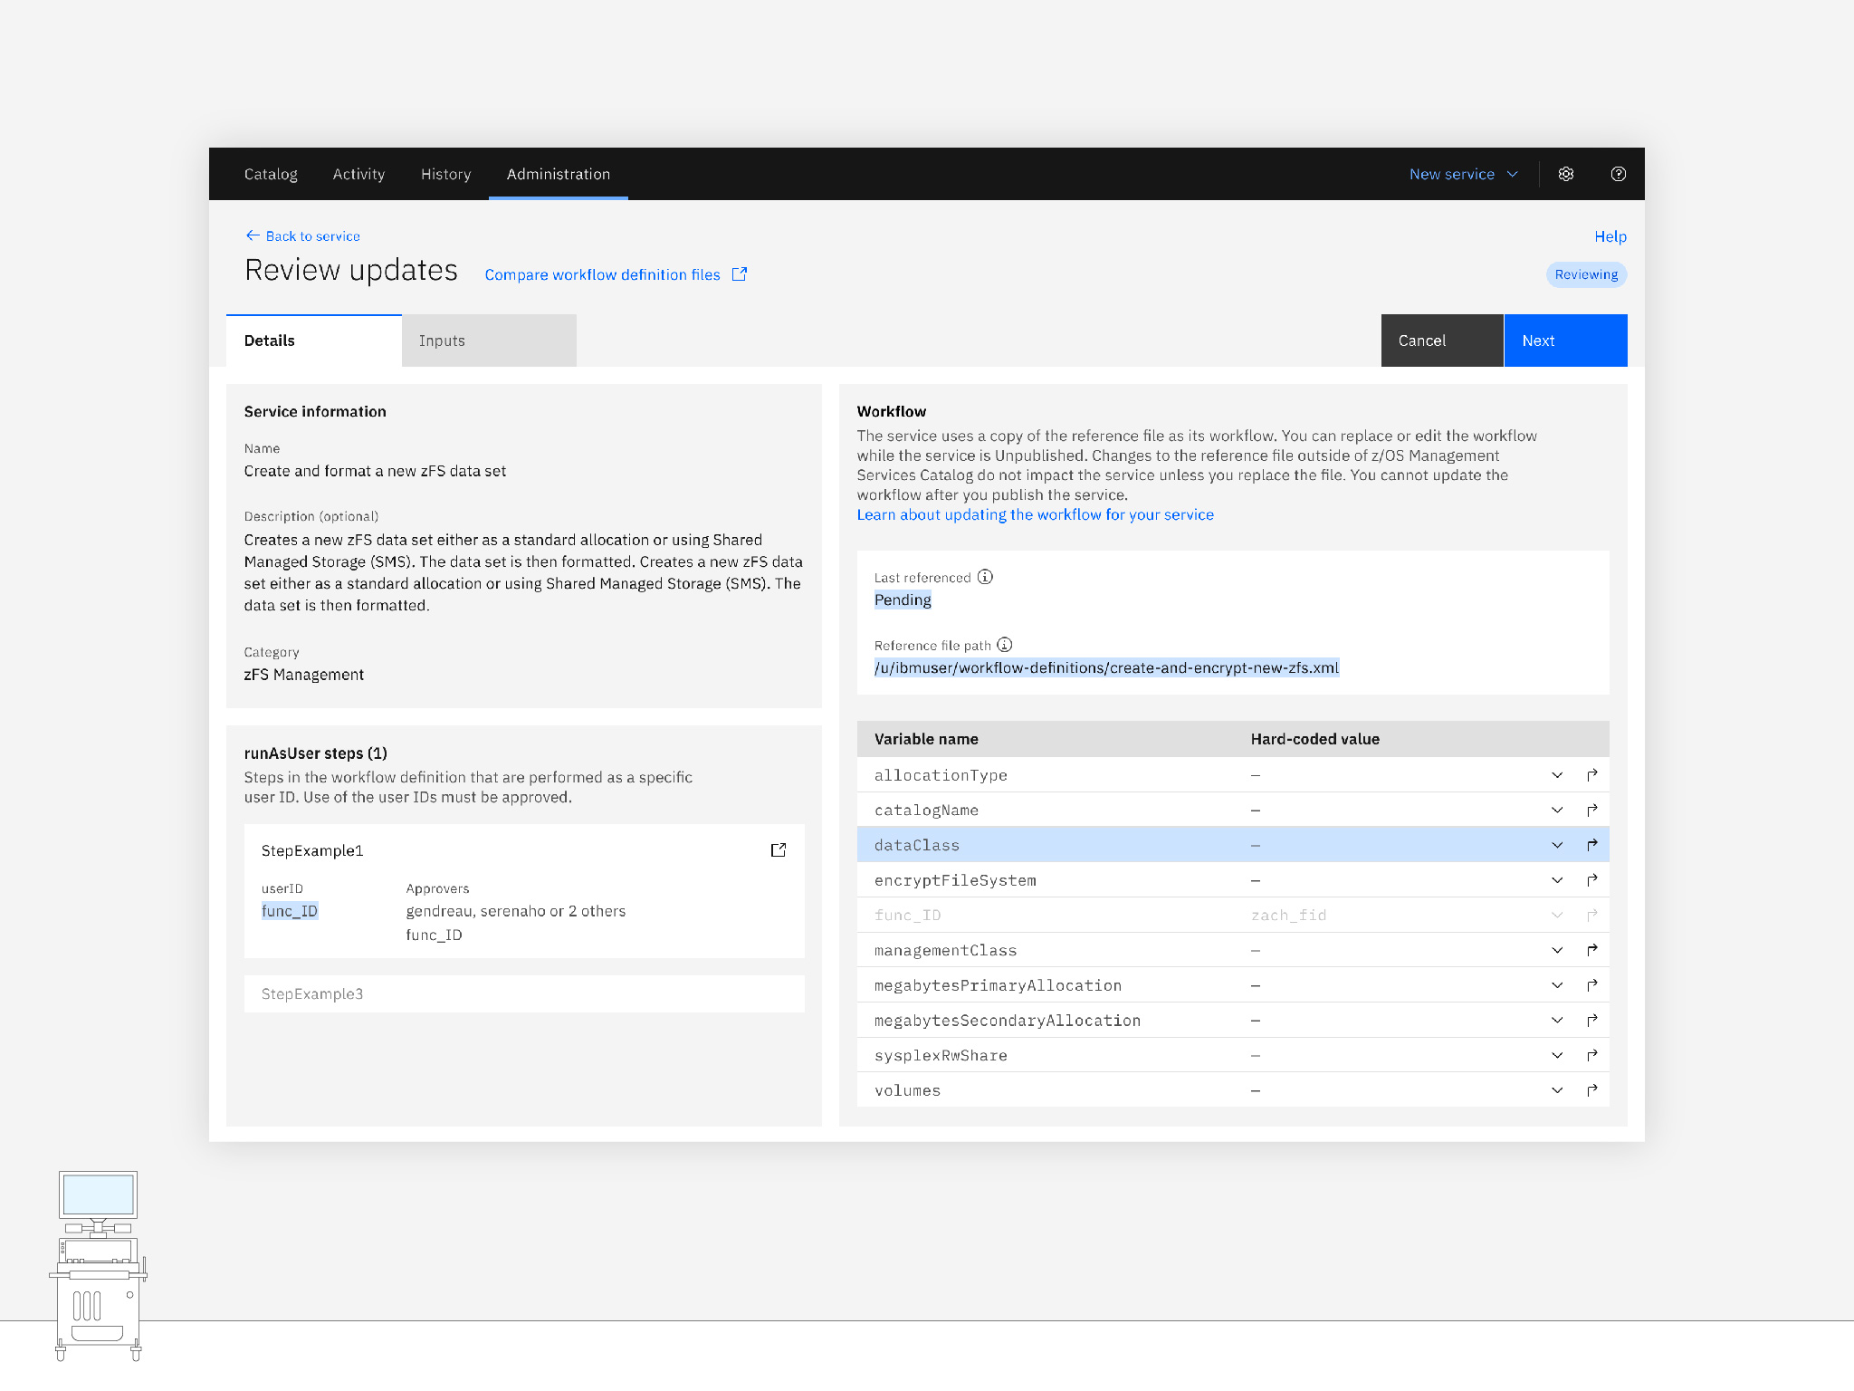
Task: Select the StepExample3 step row
Action: (524, 993)
